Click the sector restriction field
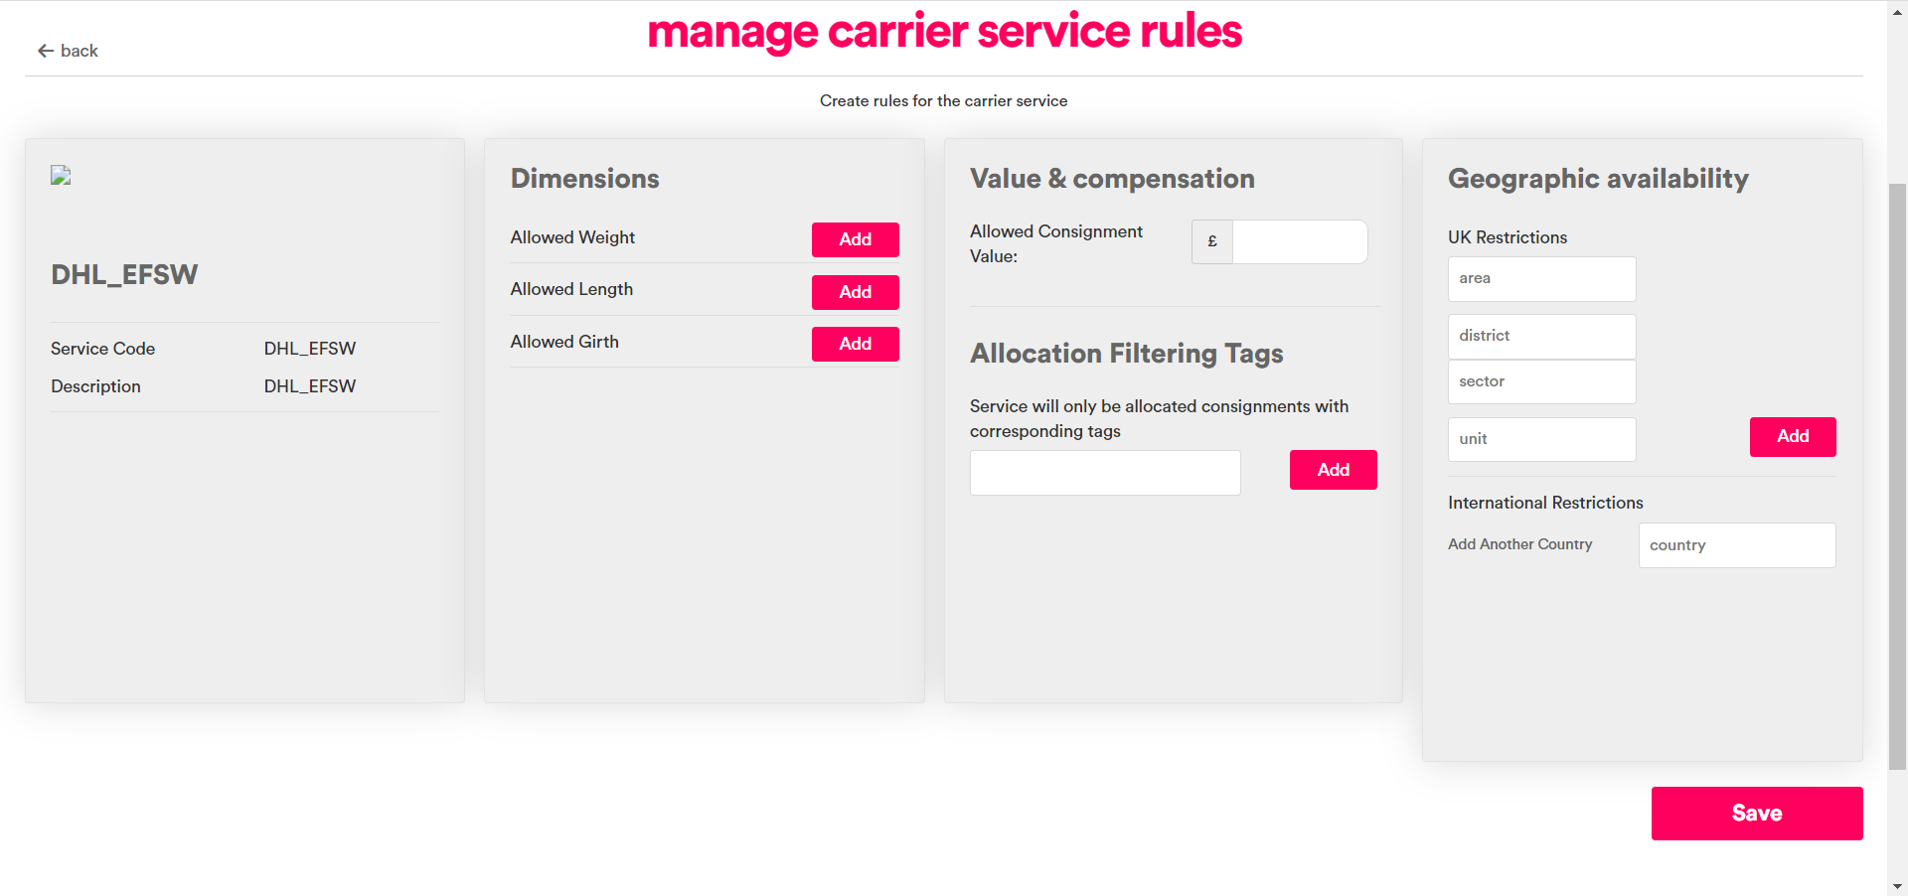 click(1540, 381)
